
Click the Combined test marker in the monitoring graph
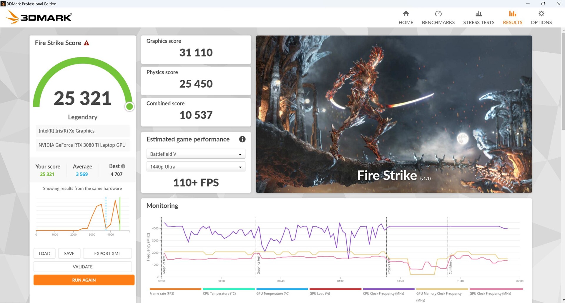[x=450, y=264]
